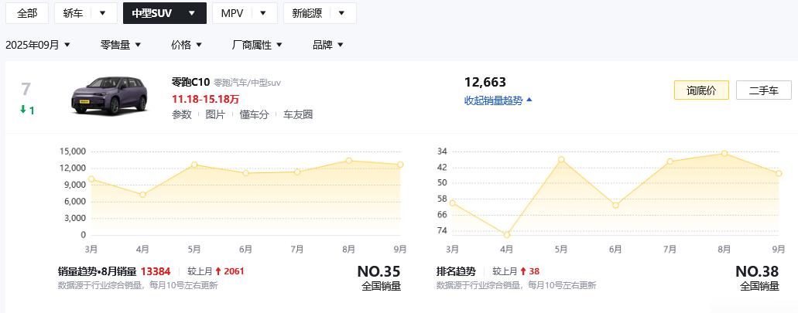Image resolution: width=798 pixels, height=313 pixels.
Task: Click the 74 ranking axis label
Action: point(442,230)
